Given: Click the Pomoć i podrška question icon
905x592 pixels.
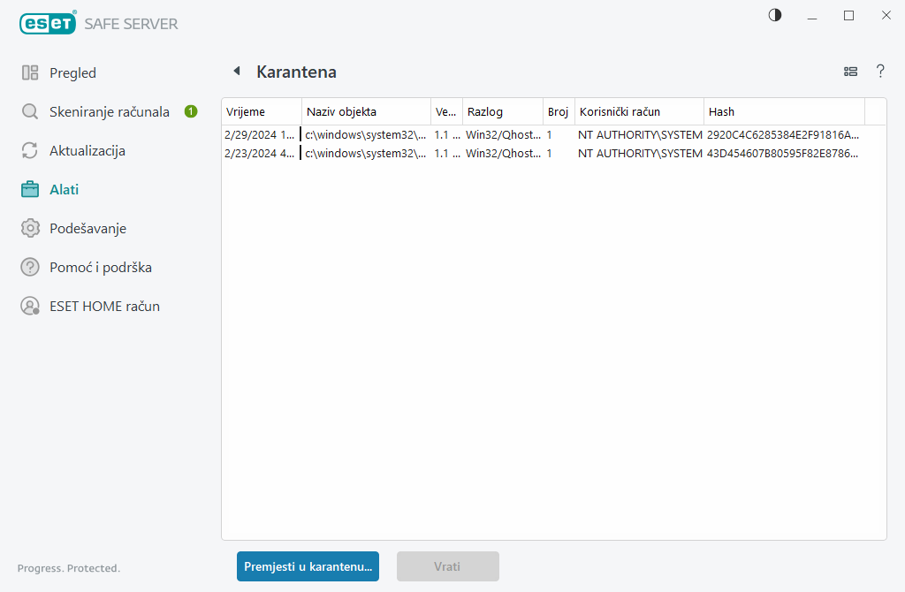Looking at the screenshot, I should tap(30, 268).
